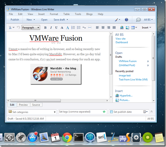This screenshot has width=166, height=147.
Task: Insert a numbered list
Action: [x=73, y=27]
